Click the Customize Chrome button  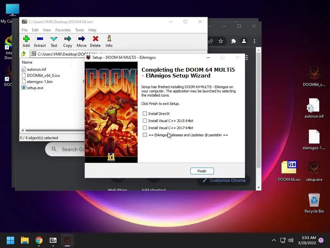[x=224, y=180]
